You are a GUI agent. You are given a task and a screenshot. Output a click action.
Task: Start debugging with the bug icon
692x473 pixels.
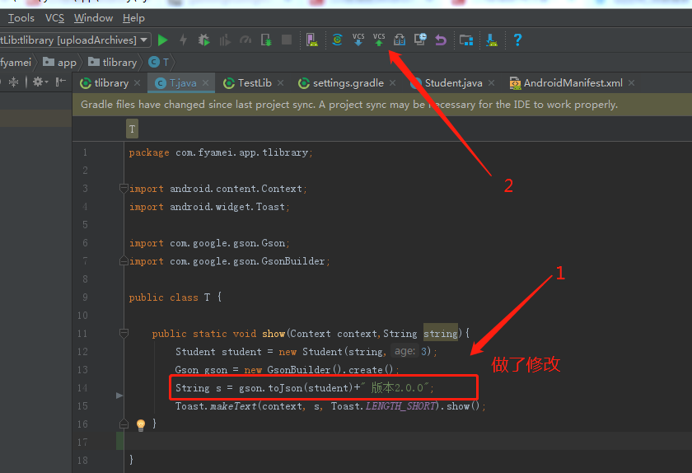204,40
